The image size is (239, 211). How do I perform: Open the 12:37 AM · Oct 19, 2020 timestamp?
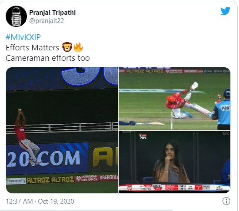click(40, 201)
